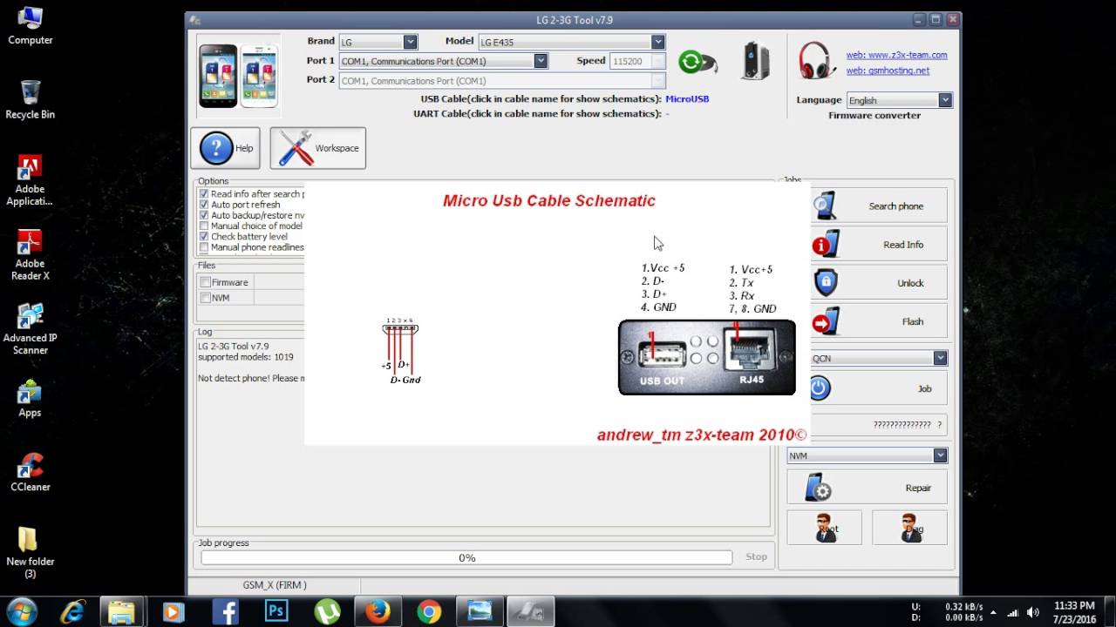The width and height of the screenshot is (1116, 627).
Task: Open the Speed 115200 dropdown
Action: (x=658, y=61)
